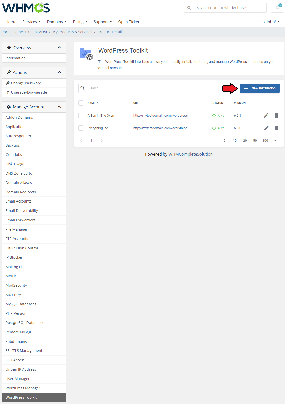
Task: Open Subdomains in the sidebar
Action: 34,342
